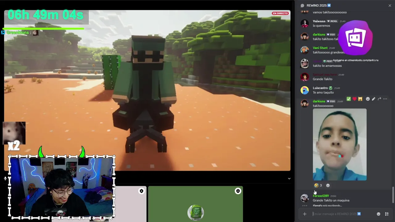Click 'FlorezFz está escribiendo...' typing indicator
The image size is (395, 222).
[327, 206]
